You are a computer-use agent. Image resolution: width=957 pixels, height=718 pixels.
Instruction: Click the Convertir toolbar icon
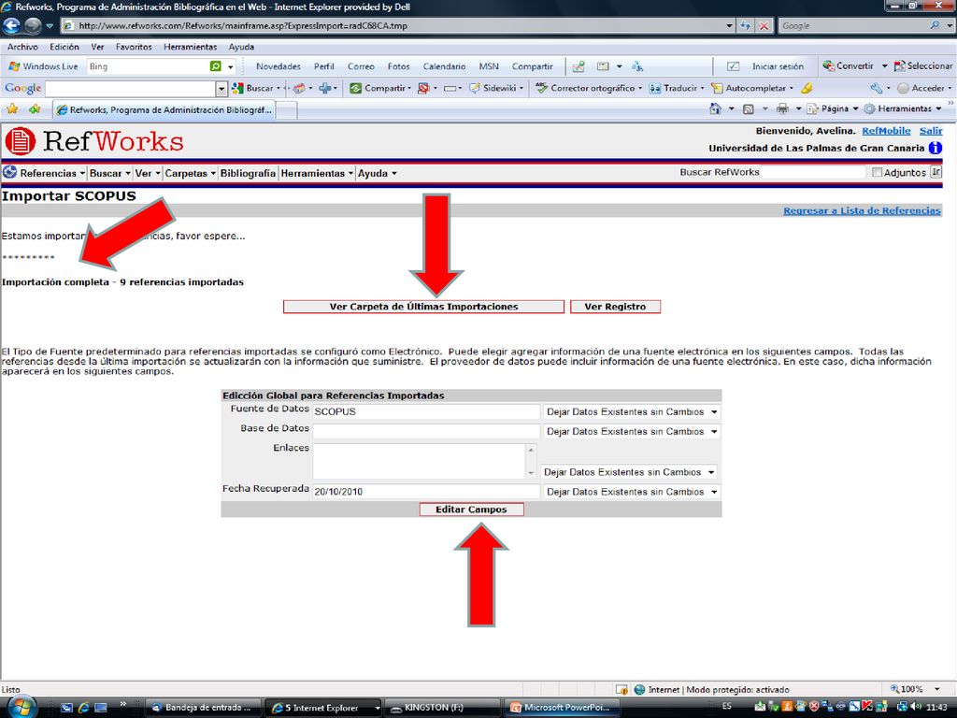click(849, 66)
